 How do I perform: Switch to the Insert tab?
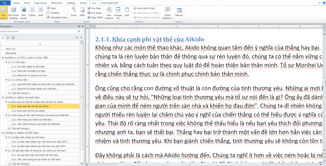click(x=27, y=3)
